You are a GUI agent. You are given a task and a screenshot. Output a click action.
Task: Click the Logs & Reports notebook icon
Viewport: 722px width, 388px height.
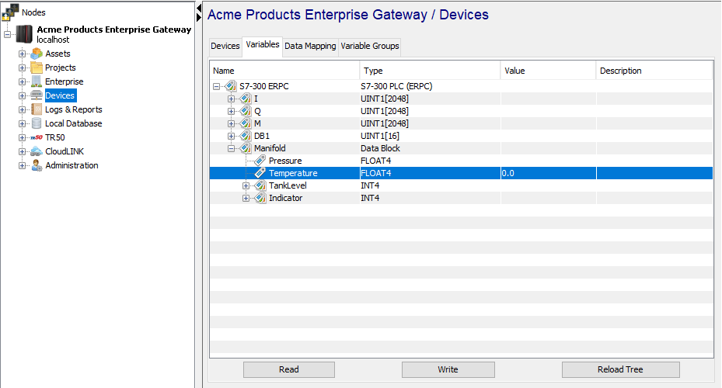point(37,109)
